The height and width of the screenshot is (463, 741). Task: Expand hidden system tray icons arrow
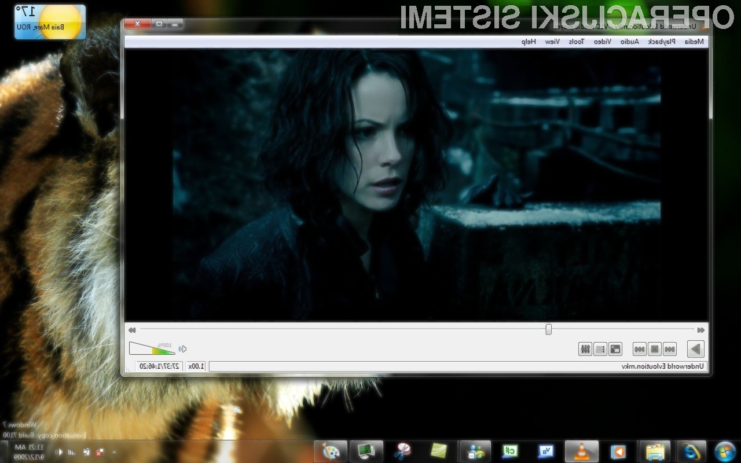click(x=113, y=451)
